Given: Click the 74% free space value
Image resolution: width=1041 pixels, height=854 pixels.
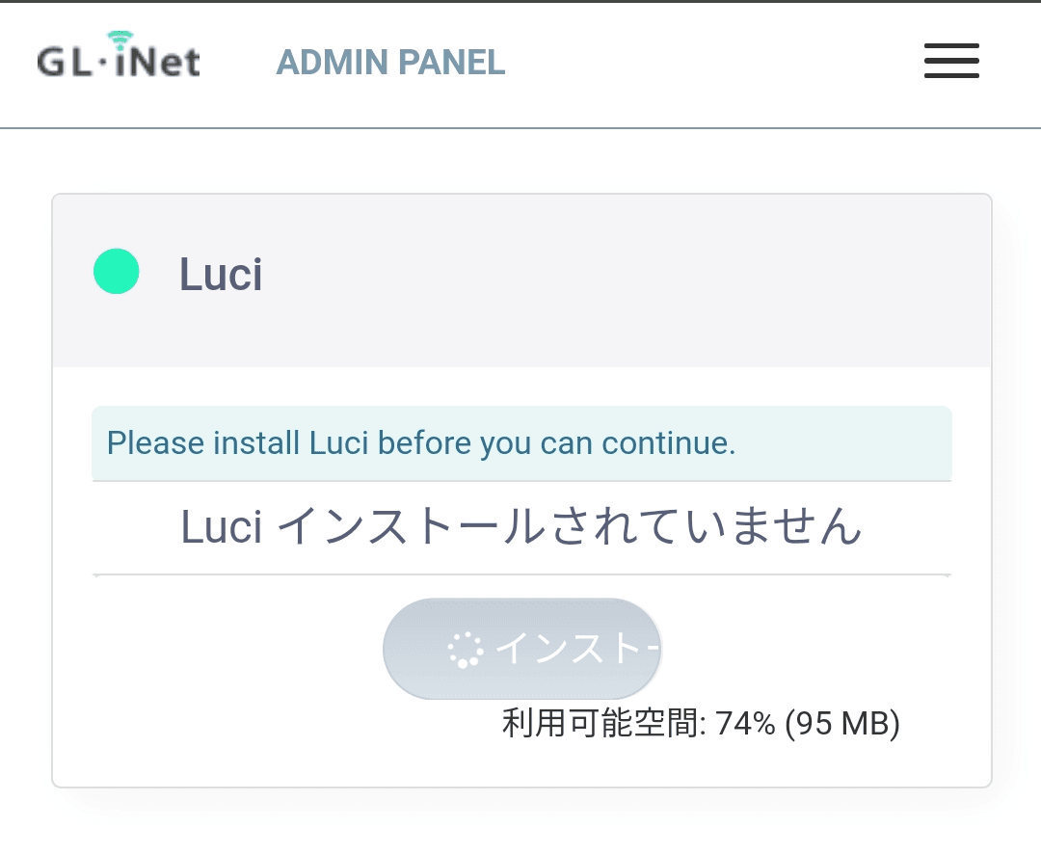Looking at the screenshot, I should tap(744, 723).
